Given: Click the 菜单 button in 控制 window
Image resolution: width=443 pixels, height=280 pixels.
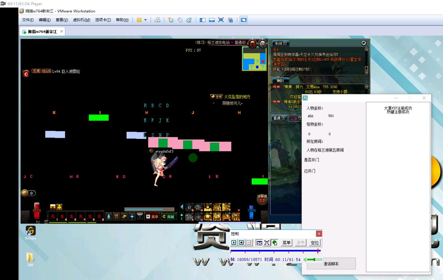Looking at the screenshot, I should [286, 243].
